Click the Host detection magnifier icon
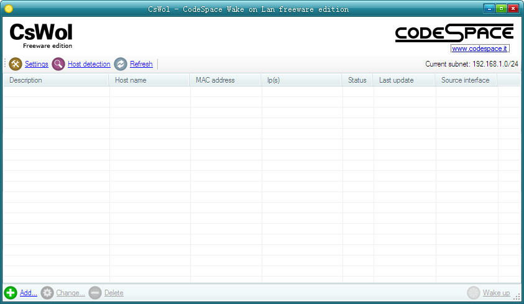 [x=58, y=64]
